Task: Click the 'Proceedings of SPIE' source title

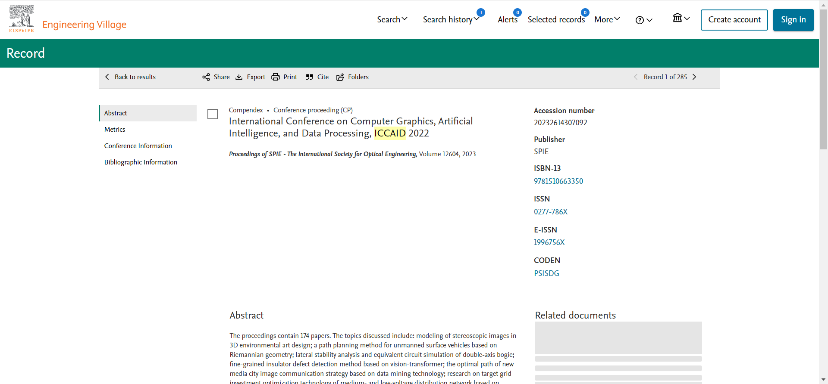Action: pyautogui.click(x=323, y=154)
